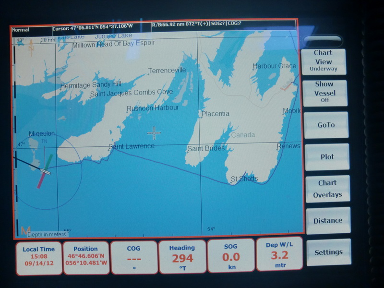
Task: Tap the Dep W/L depth readout
Action: [x=279, y=253]
